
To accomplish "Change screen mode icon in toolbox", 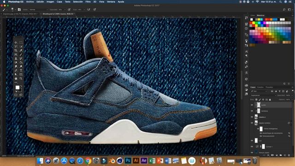I will pos(21,95).
